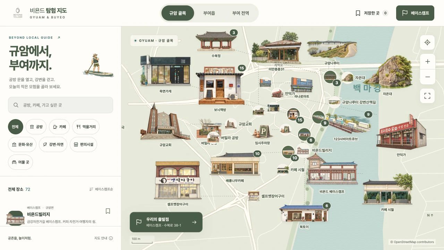Bookmark the 비욘드빌리지 list item
Viewport: 444px width, 250px height.
tap(108, 211)
